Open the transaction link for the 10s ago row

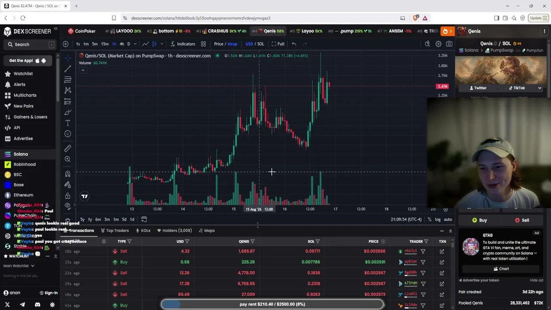point(442,251)
